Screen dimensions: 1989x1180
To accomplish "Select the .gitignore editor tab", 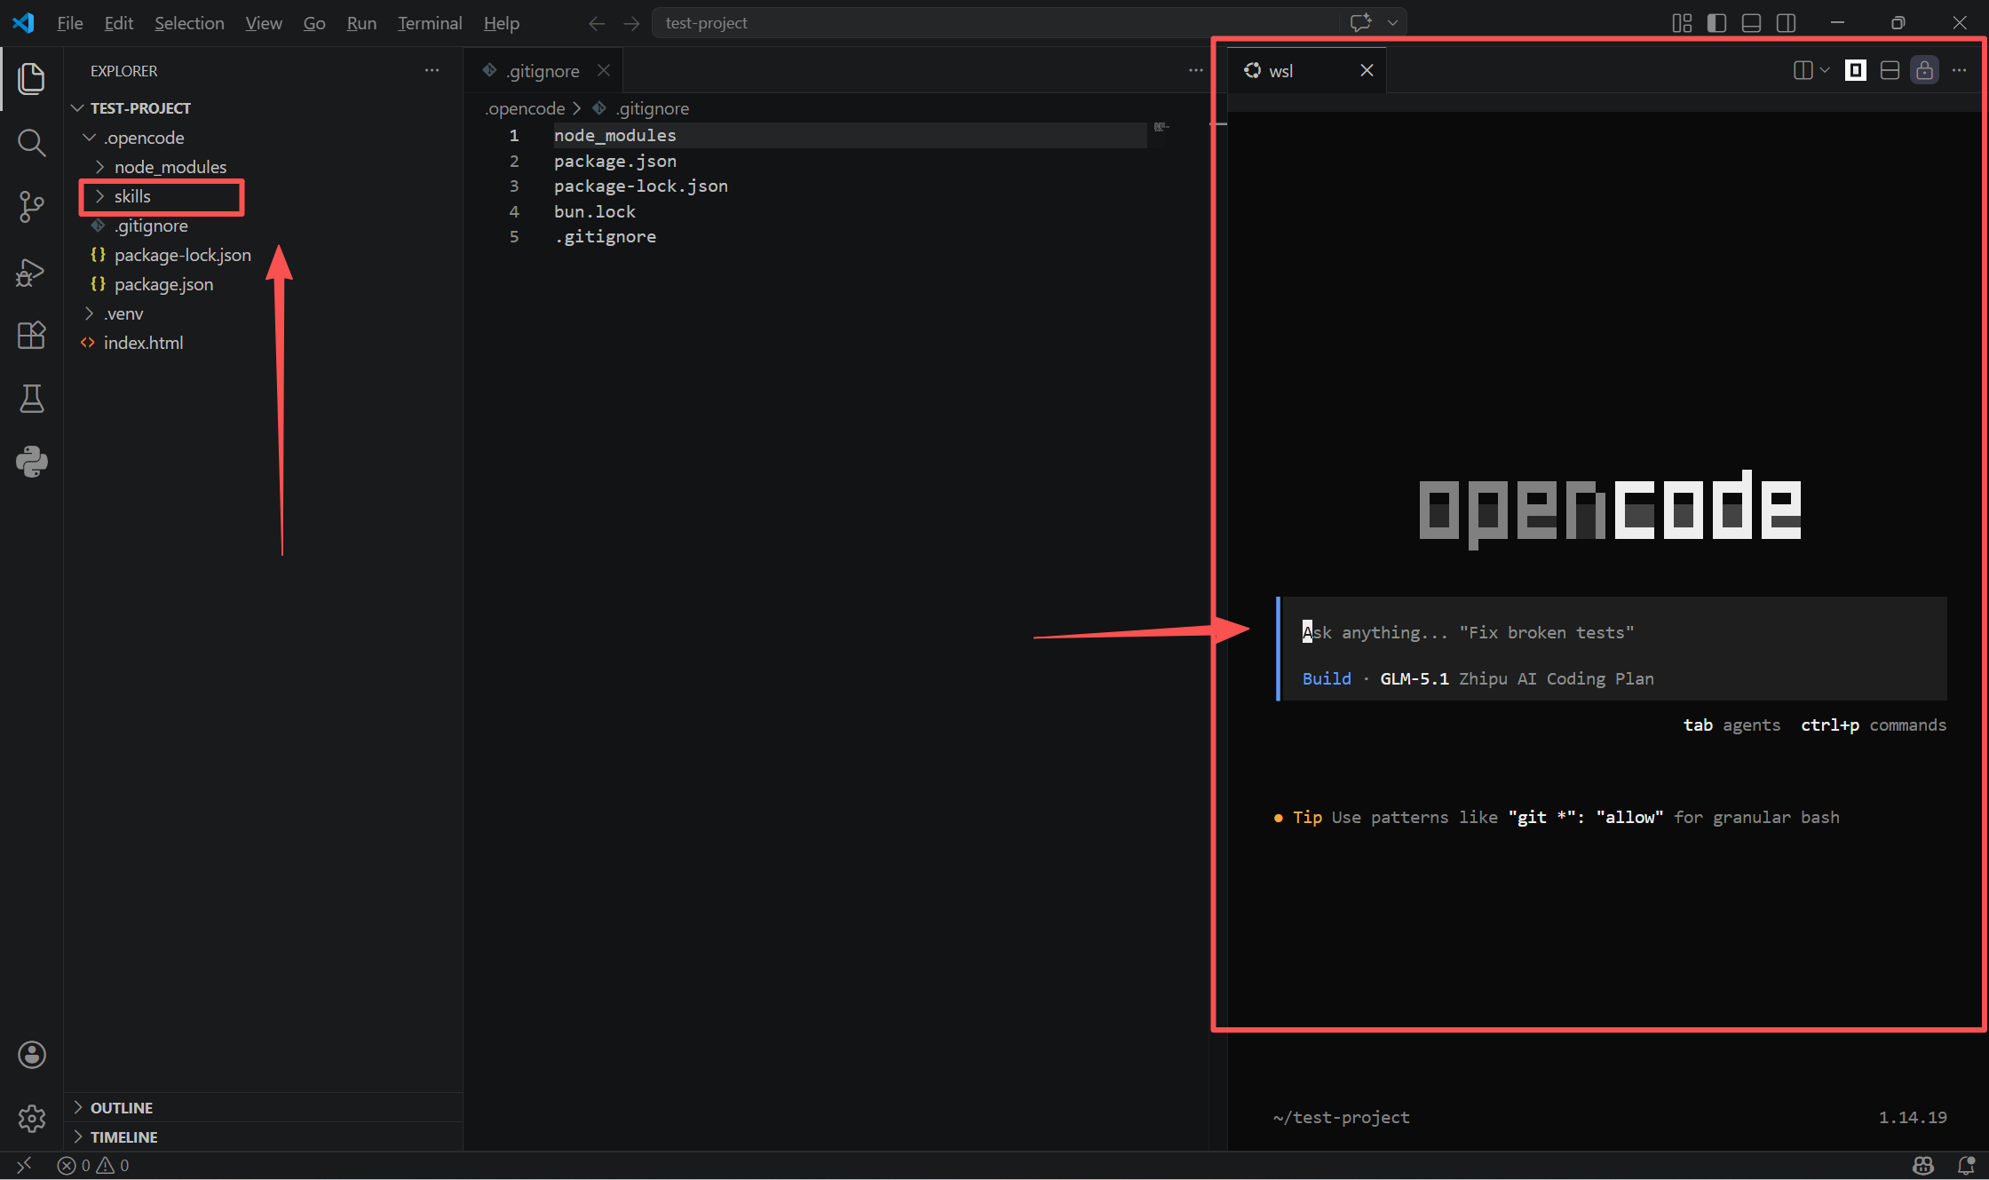I will 542,70.
